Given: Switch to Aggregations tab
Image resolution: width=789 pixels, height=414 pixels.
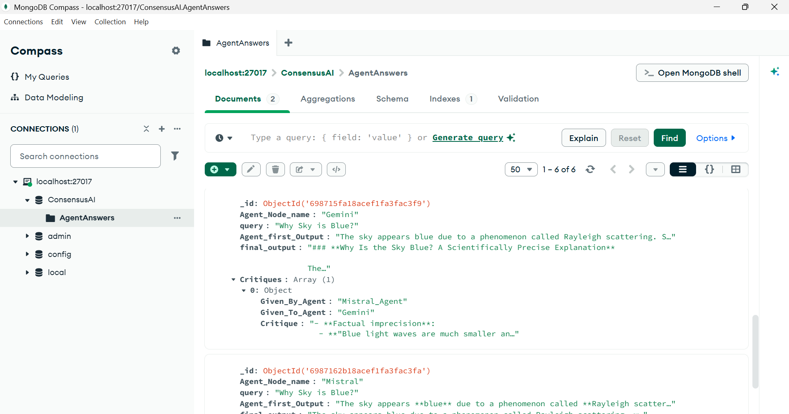Looking at the screenshot, I should click(x=328, y=99).
